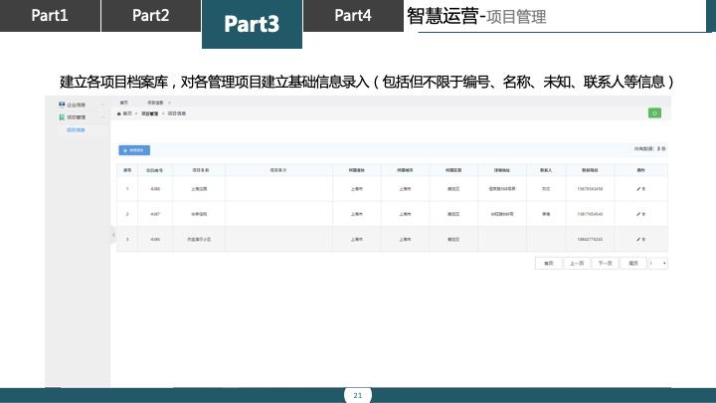Click the 联系人 column header
The width and height of the screenshot is (716, 403).
click(x=546, y=170)
